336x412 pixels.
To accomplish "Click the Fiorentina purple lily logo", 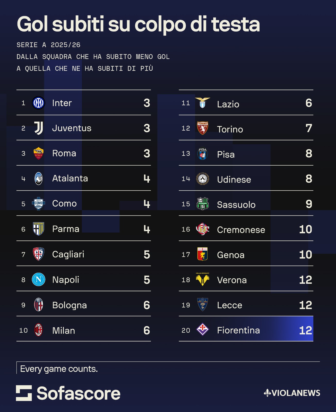I will click(x=203, y=330).
